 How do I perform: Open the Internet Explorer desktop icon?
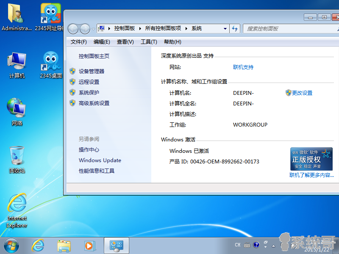coord(17,210)
